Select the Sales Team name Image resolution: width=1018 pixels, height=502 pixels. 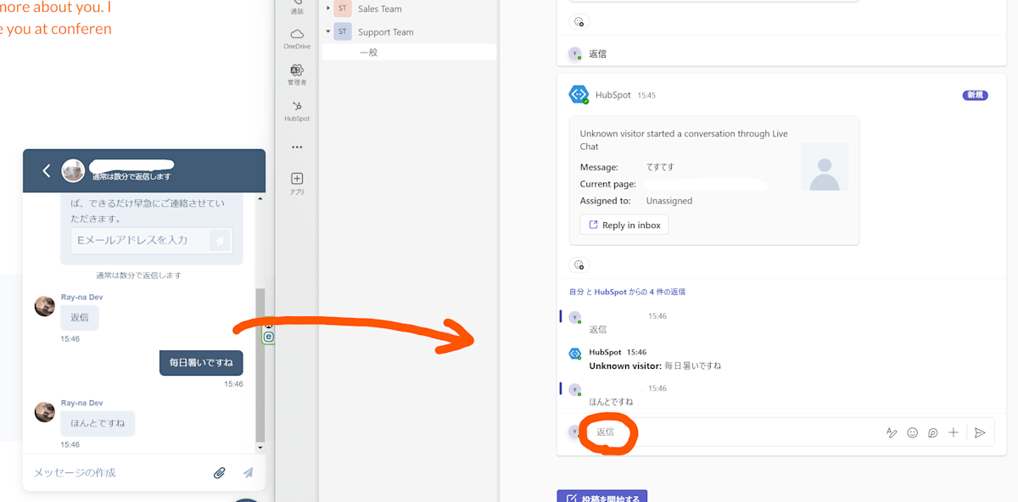coord(380,8)
